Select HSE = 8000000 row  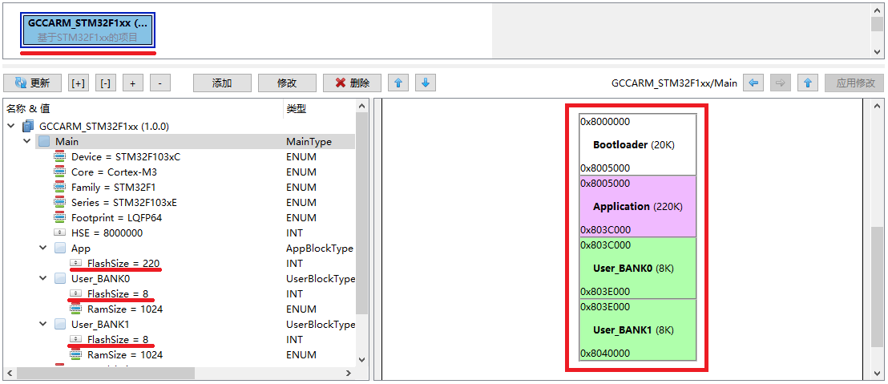point(107,232)
